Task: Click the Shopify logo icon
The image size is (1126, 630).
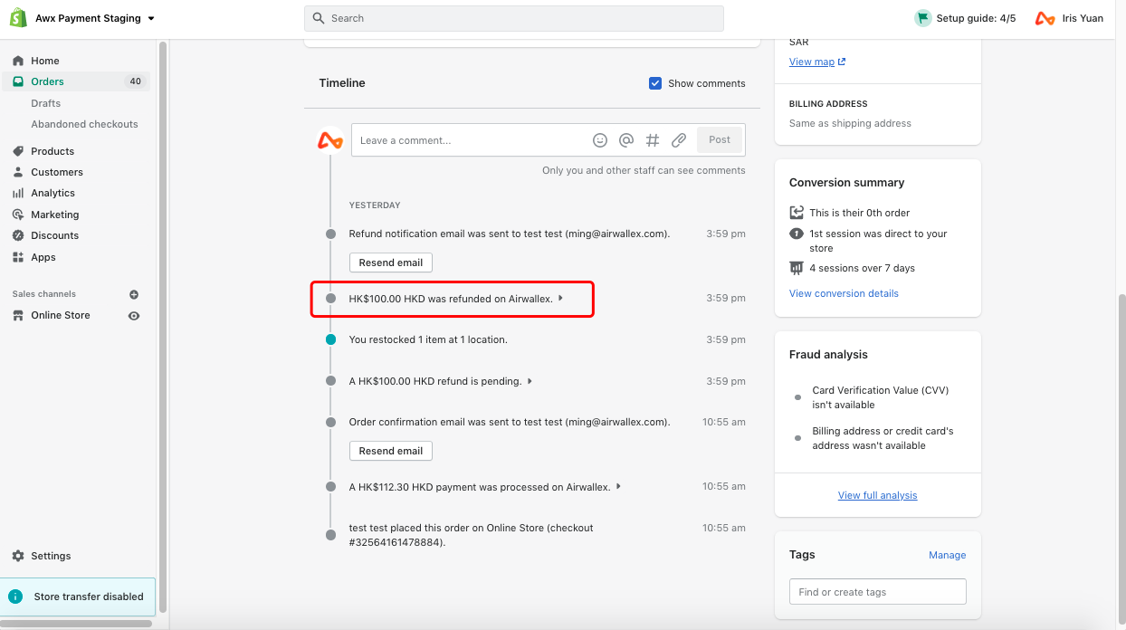Action: pos(18,18)
